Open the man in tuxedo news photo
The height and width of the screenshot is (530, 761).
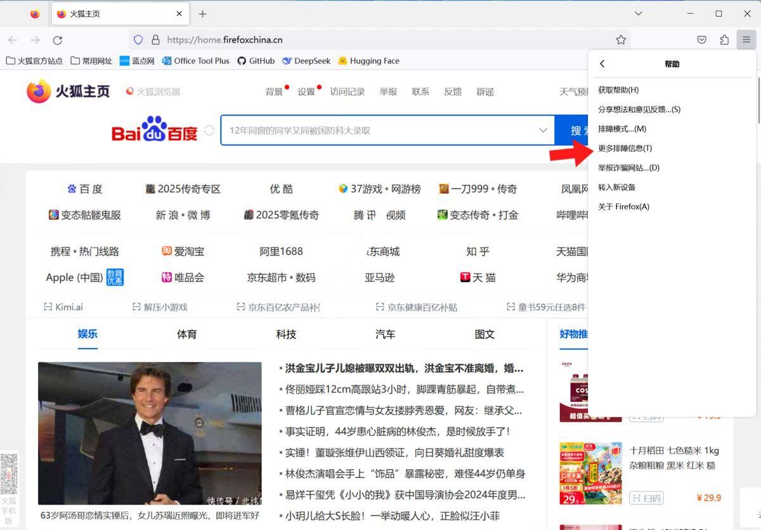150,433
